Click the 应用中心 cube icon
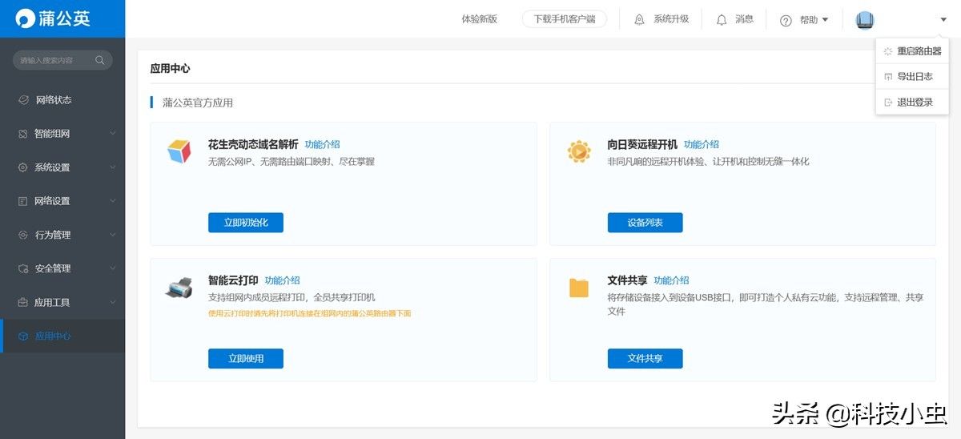961x439 pixels. pos(23,336)
